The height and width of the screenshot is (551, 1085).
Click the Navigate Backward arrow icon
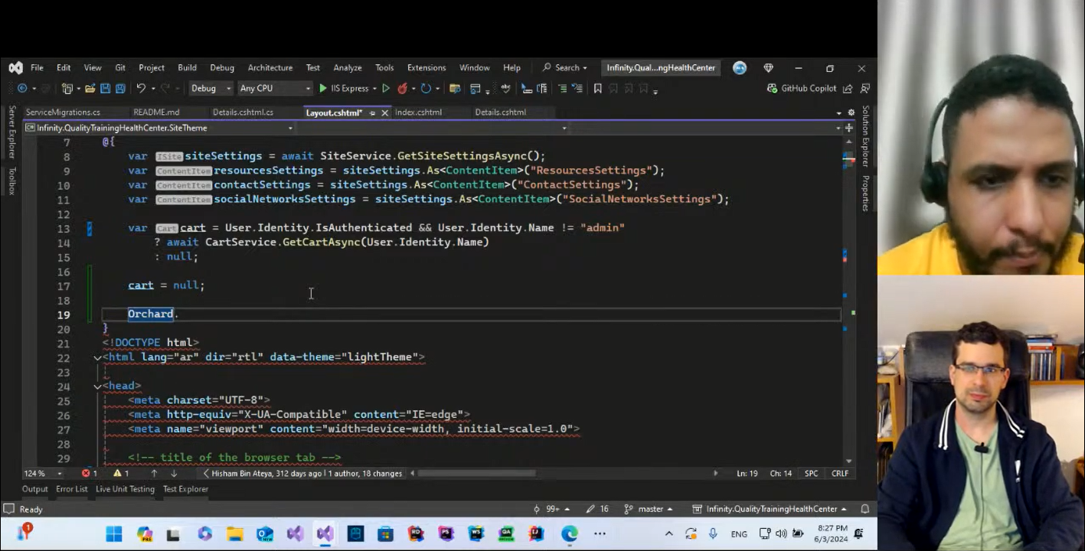coord(22,89)
